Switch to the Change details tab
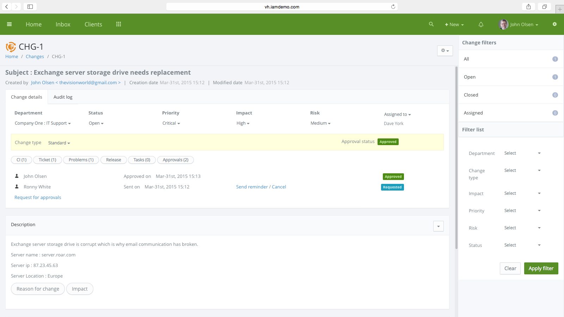Screen dimensions: 564x317 point(26,97)
